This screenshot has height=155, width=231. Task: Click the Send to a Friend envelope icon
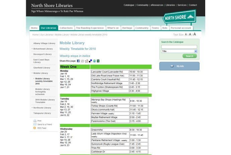click(34, 124)
